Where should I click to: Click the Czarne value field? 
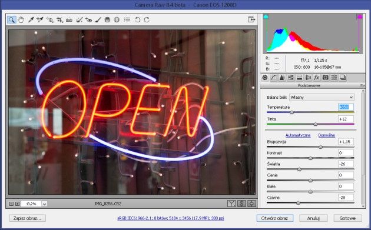[x=346, y=198]
